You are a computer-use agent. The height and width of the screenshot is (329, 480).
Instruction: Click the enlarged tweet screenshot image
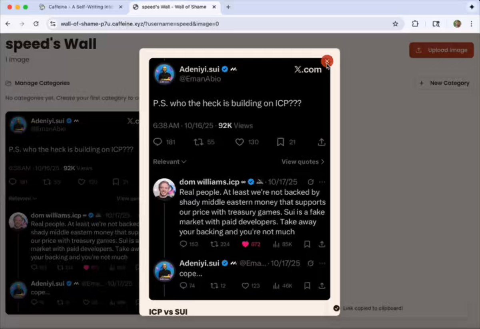pos(240,179)
